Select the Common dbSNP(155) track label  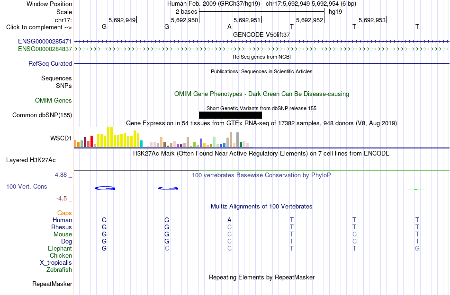tap(42, 115)
